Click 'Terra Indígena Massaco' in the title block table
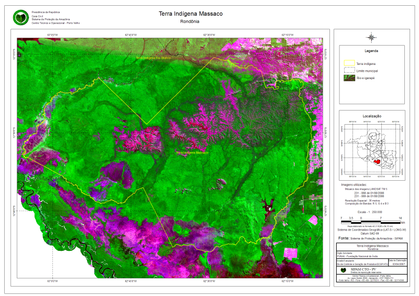419x296 pixels. (x=372, y=246)
